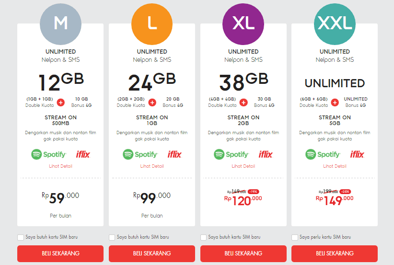The height and width of the screenshot is (265, 394).
Task: Click the red plus icon in XXL plan
Action: (x=335, y=103)
